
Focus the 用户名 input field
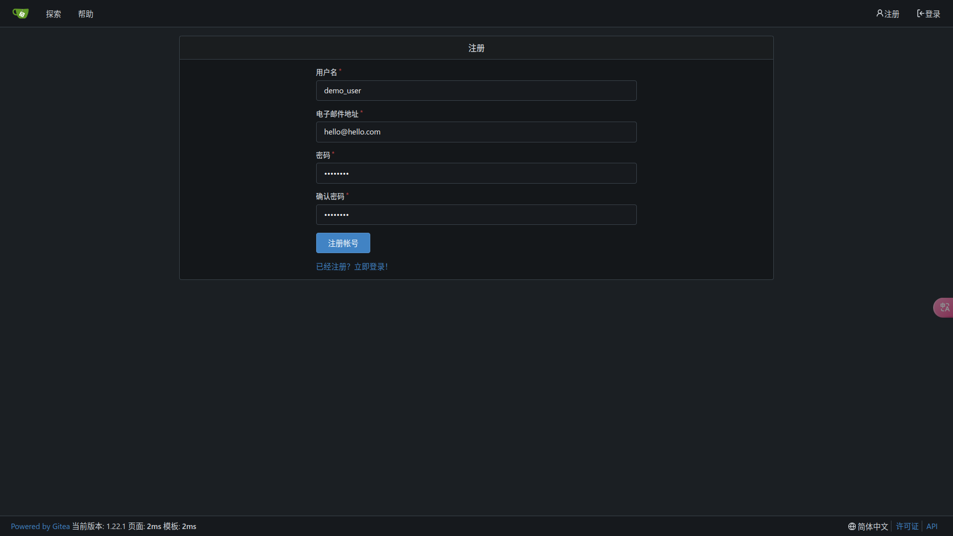[x=476, y=91]
